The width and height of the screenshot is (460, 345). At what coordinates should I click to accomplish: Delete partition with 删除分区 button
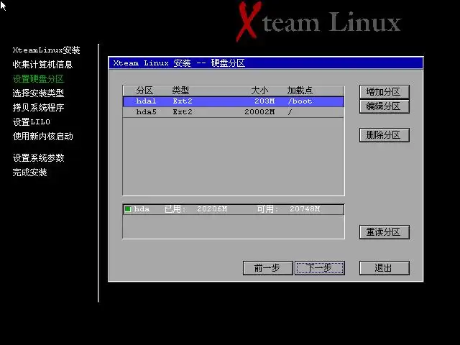coord(384,135)
